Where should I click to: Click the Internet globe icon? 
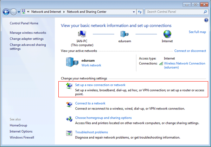[167, 34]
